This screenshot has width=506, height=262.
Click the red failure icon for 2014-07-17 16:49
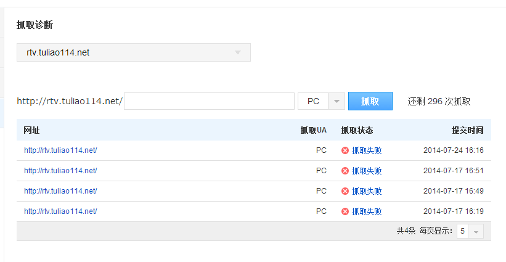pyautogui.click(x=345, y=191)
